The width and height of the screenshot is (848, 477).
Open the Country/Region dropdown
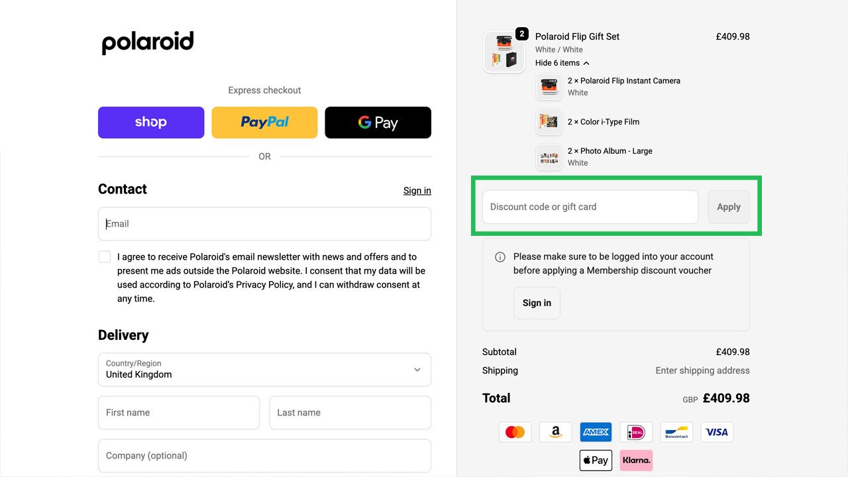(x=264, y=370)
